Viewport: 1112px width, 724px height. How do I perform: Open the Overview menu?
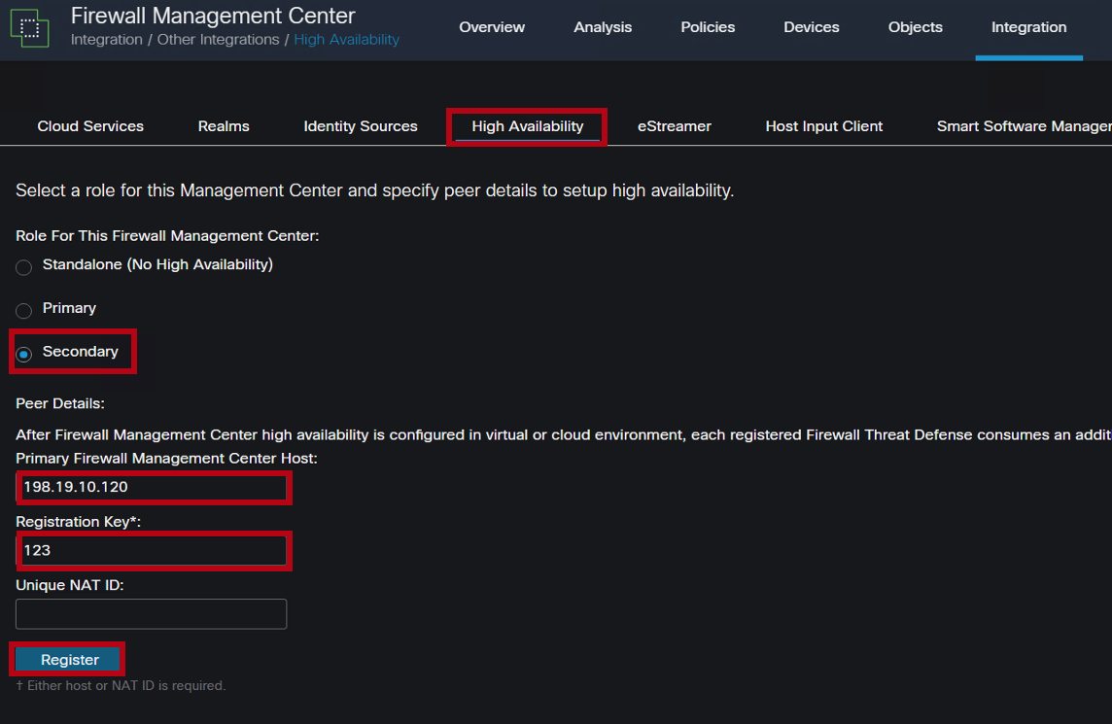tap(492, 27)
